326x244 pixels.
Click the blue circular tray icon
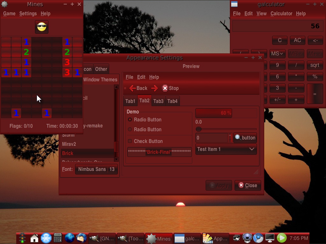click(258, 238)
